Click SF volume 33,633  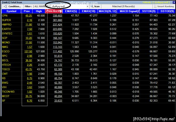tap(58, 101)
